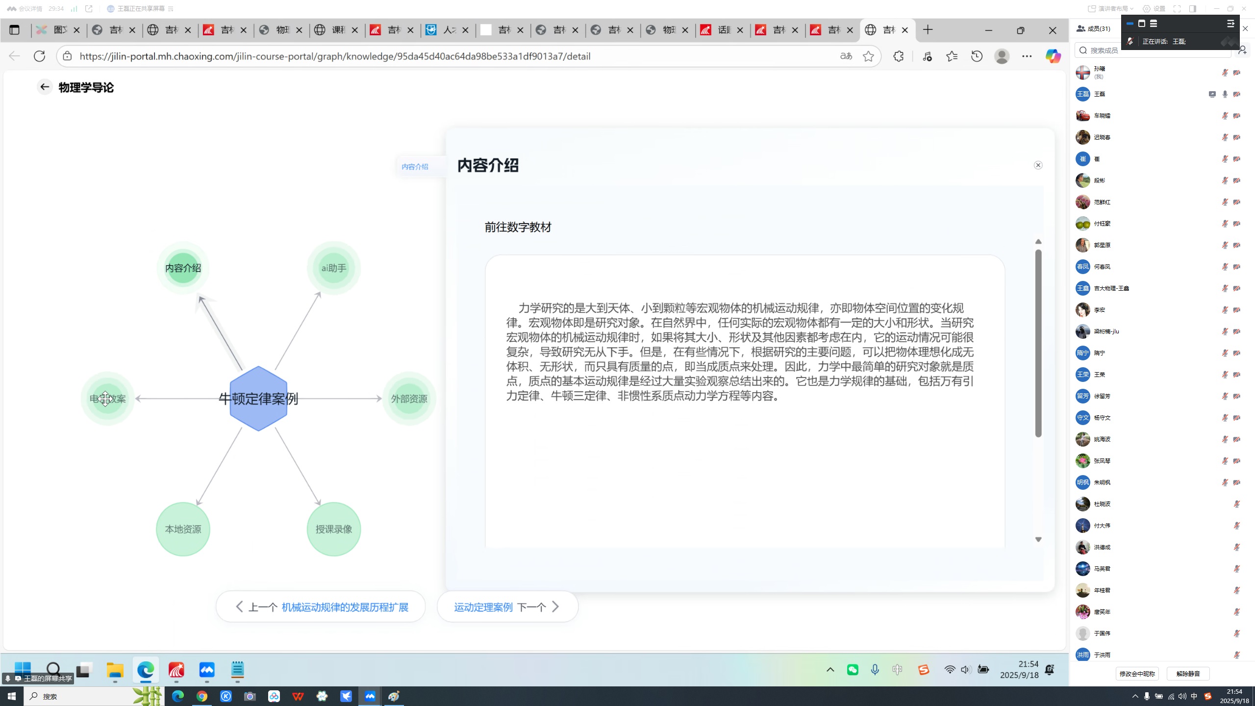Screen dimensions: 1255x706
Task: Toggle the system tray microphone icon
Action: click(875, 670)
